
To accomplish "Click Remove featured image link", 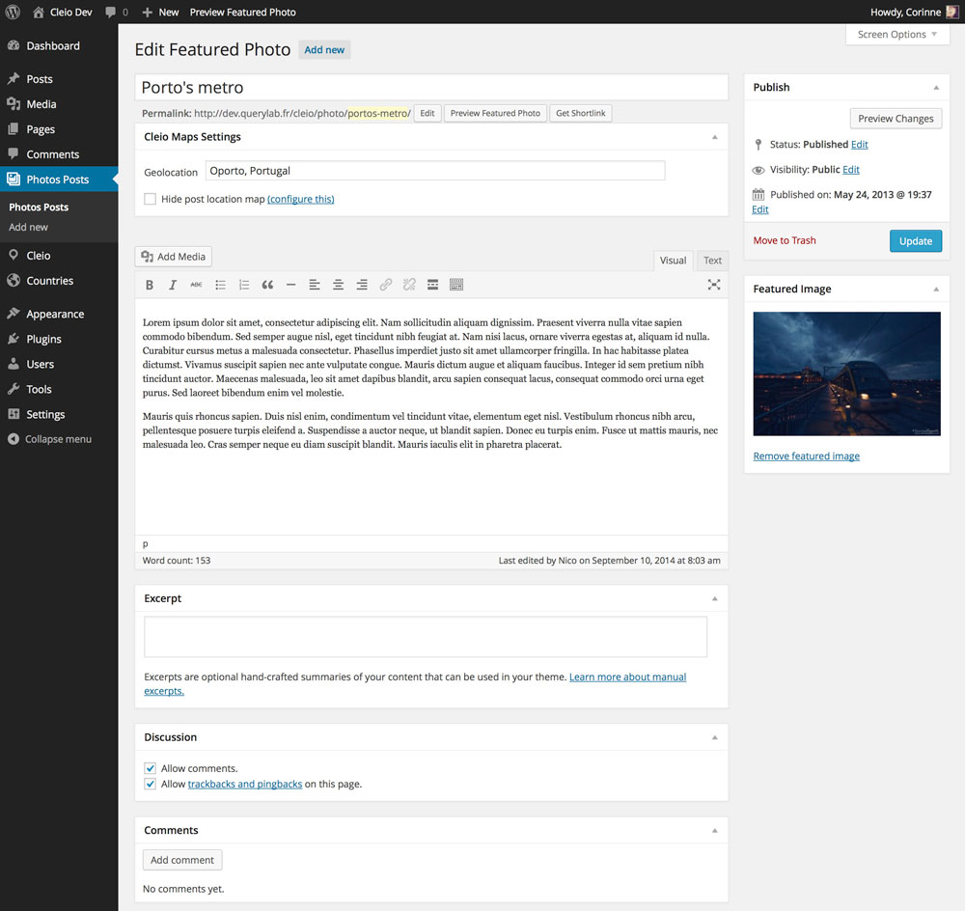I will coord(806,456).
